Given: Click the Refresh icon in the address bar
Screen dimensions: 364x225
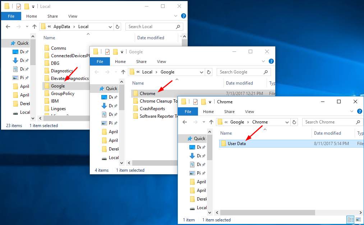Looking at the screenshot, I should (x=294, y=122).
